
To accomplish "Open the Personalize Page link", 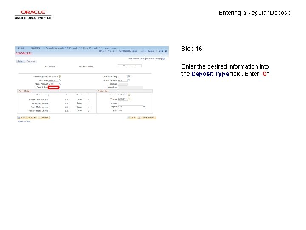I will pos(153,58).
